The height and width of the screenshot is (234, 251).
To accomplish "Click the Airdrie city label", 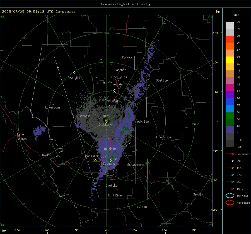I will tap(110, 149).
